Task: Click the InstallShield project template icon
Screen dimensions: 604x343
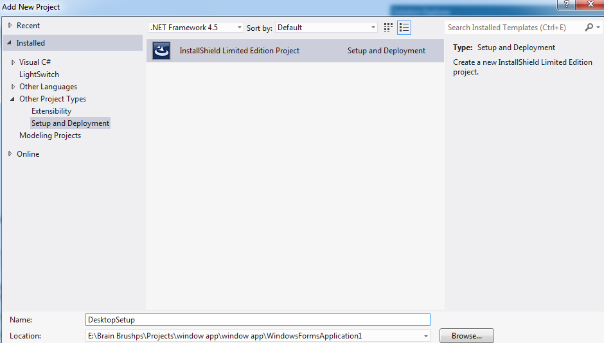Action: [x=161, y=51]
